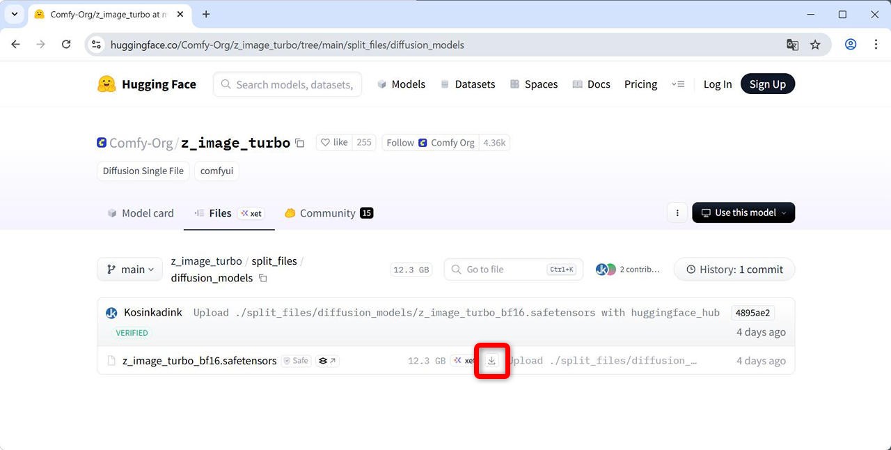Screen dimensions: 891x450
Task: Click the Go to file search field
Action: pos(501,270)
